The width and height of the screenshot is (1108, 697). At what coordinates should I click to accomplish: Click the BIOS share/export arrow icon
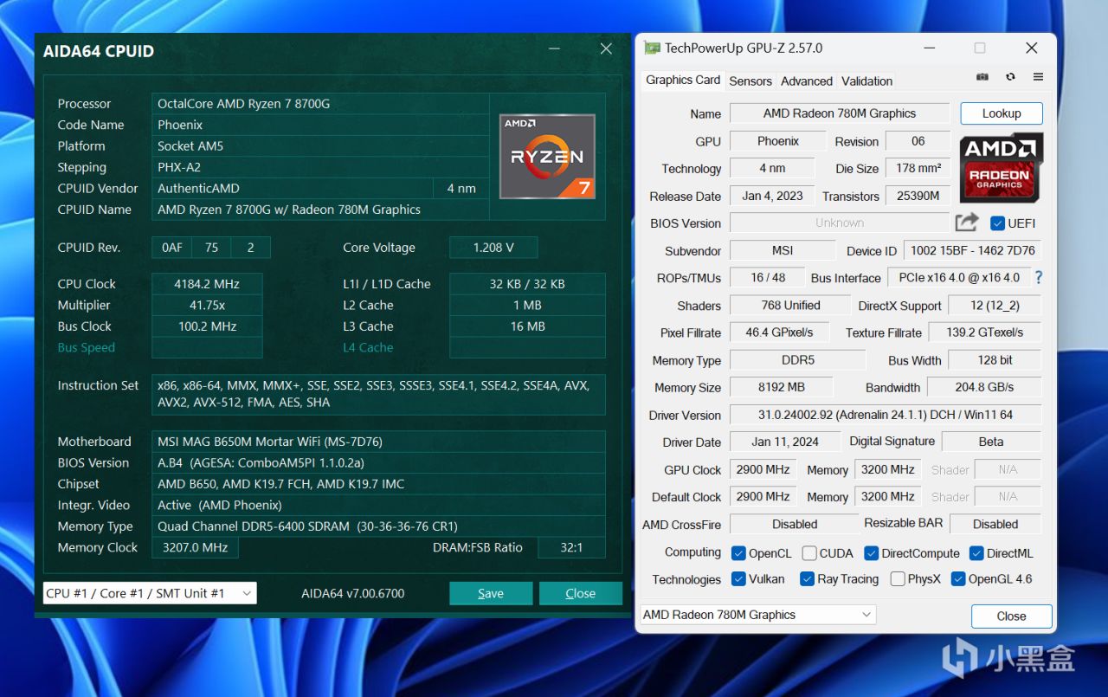point(967,223)
